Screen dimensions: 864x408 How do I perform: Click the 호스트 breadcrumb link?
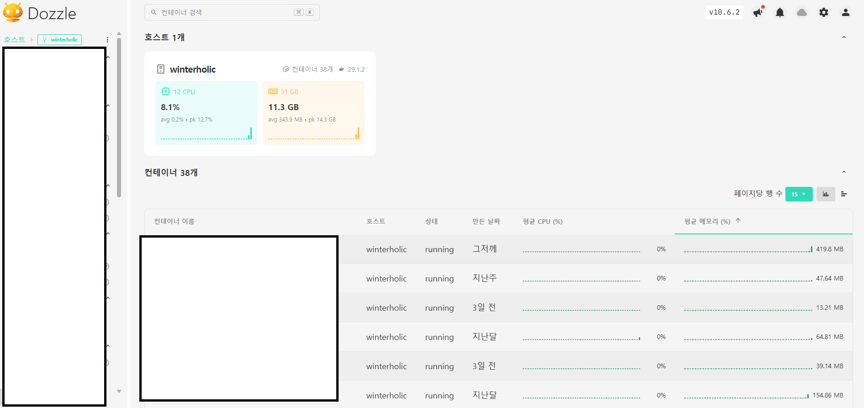pyautogui.click(x=15, y=39)
